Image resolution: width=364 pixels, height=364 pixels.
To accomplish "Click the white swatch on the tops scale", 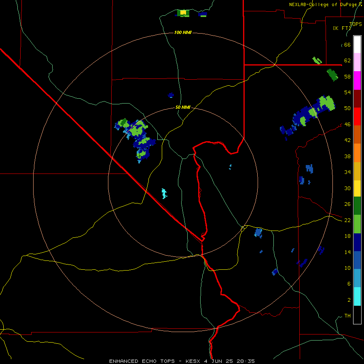I will click(357, 44).
